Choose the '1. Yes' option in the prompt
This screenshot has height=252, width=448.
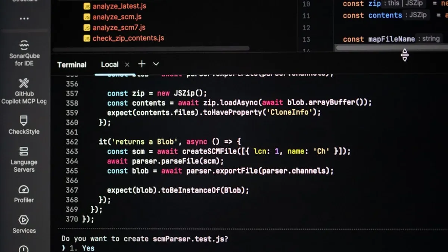[x=83, y=248]
